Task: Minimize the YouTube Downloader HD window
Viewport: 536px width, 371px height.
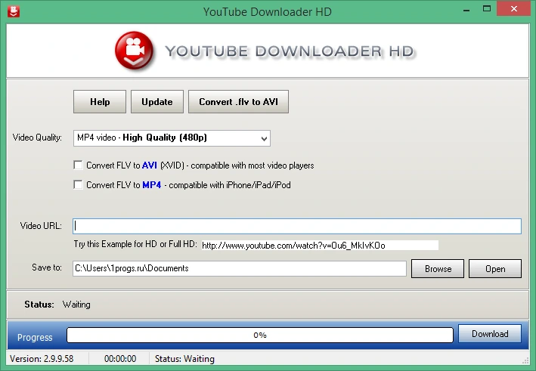Action: point(466,10)
